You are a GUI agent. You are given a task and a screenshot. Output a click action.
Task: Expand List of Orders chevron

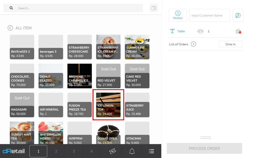click(x=193, y=44)
